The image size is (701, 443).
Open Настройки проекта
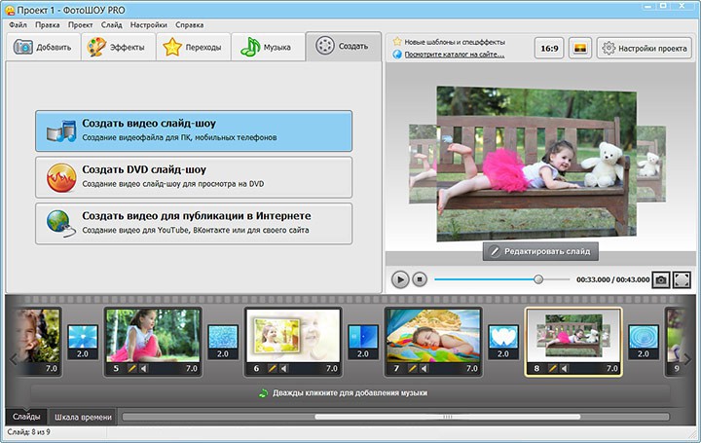pos(645,48)
